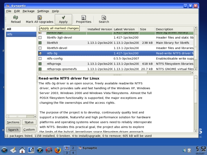Click the red lifesaver panel icon
This screenshot has width=207, height=155.
pyautogui.click(x=49, y=150)
